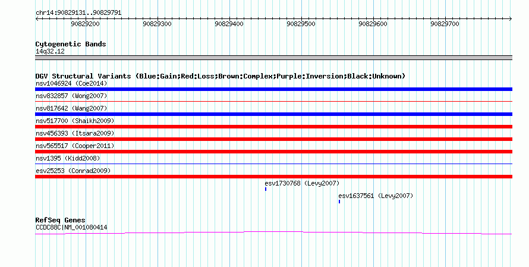529x267 pixels.
Task: Open variant label nsv517700 (Shaikh2009)
Action: [x=75, y=121]
